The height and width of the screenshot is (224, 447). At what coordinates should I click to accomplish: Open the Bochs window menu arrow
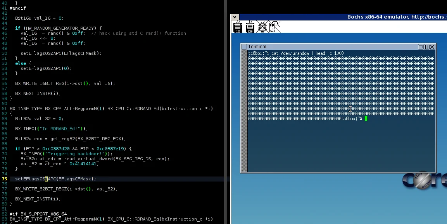pyautogui.click(x=235, y=17)
